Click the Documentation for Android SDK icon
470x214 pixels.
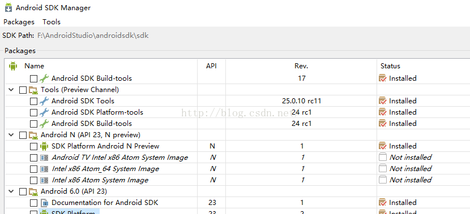point(44,203)
